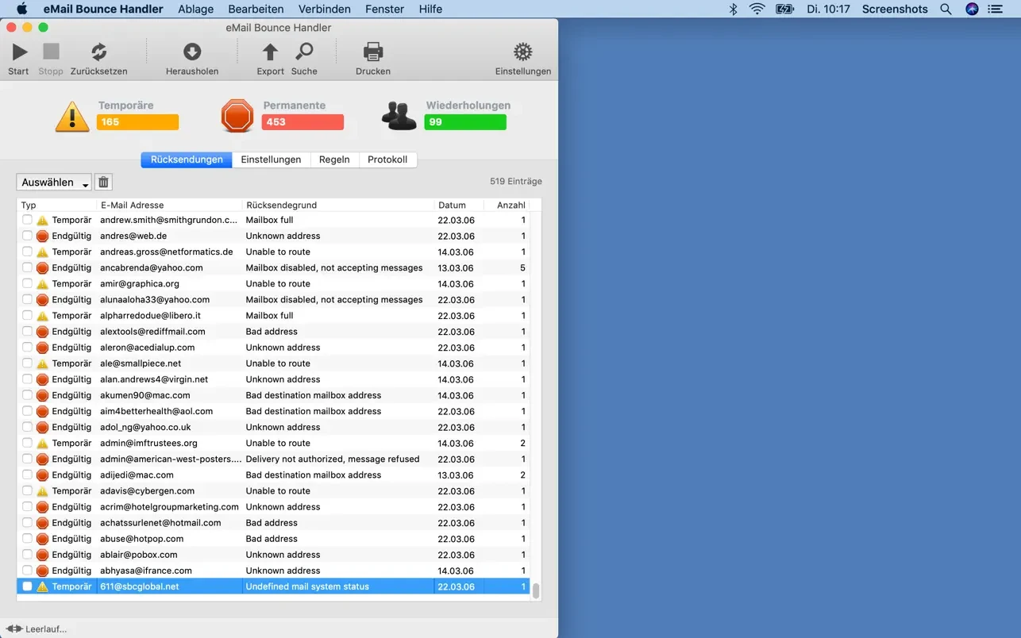Screen dimensions: 1021x638
Task: Open the Ablage menu
Action: pyautogui.click(x=196, y=9)
